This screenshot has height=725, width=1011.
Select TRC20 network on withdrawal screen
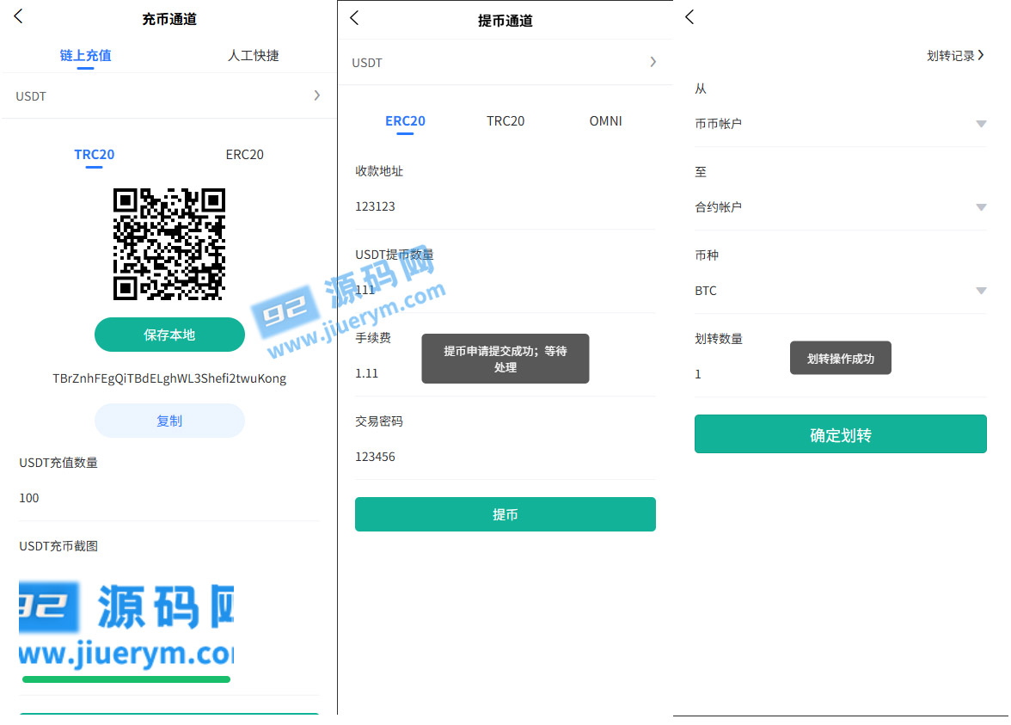click(505, 121)
